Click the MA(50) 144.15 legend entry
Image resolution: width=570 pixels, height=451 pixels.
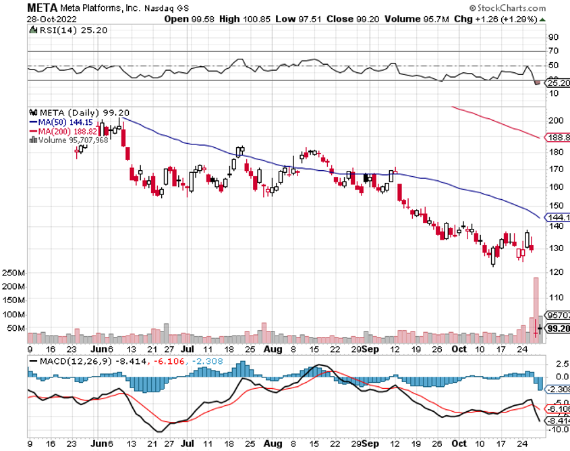click(x=65, y=122)
